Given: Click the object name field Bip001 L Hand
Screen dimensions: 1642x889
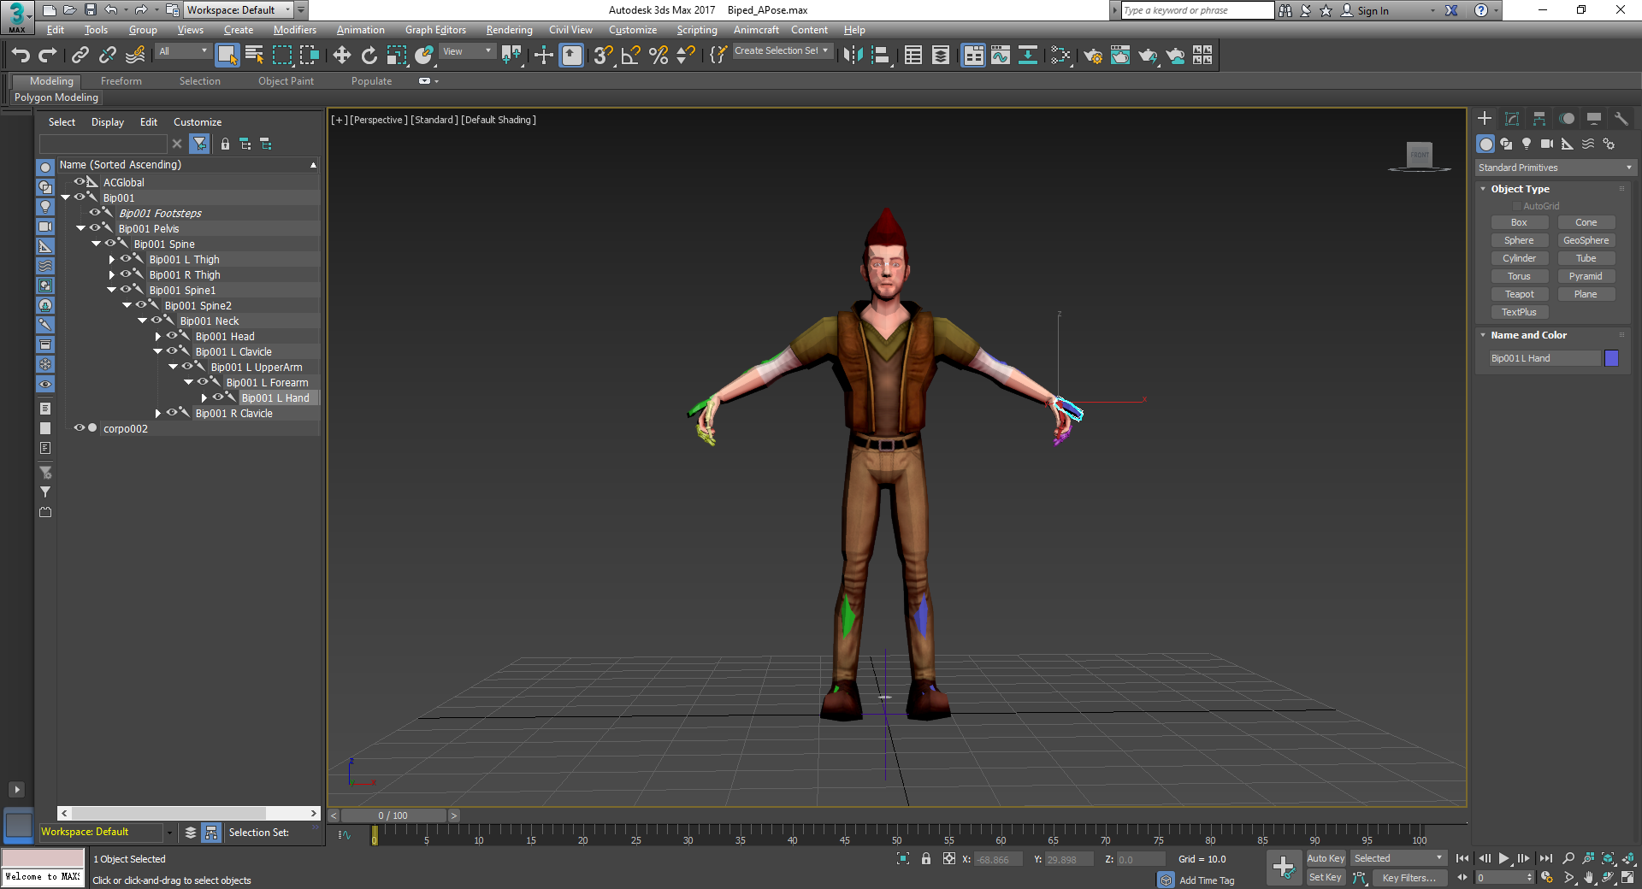Looking at the screenshot, I should pyautogui.click(x=1545, y=358).
